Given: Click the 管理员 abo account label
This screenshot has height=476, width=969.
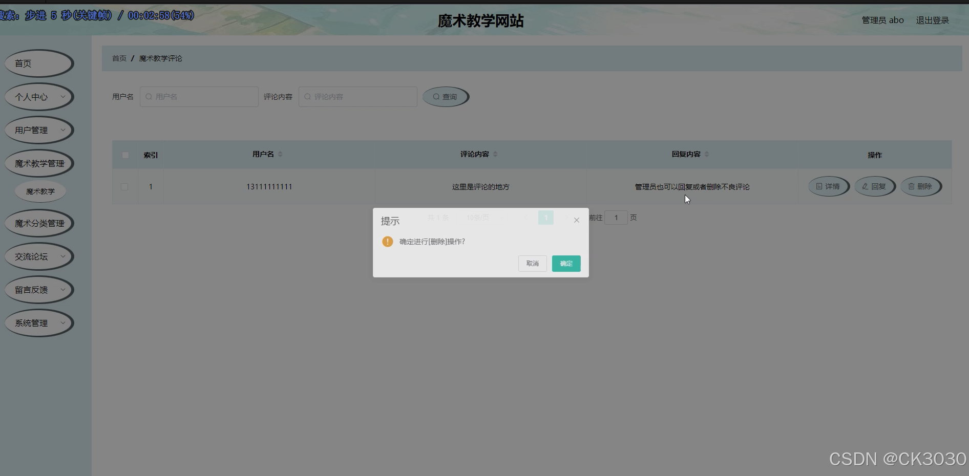Looking at the screenshot, I should [882, 20].
